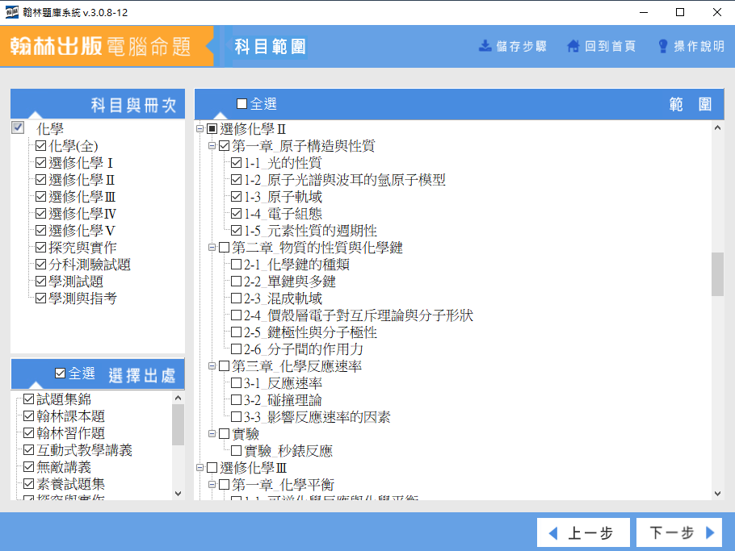Image resolution: width=735 pixels, height=551 pixels.
Task: Toggle the 全選 checkbox in the 範圍 header
Action: [x=241, y=103]
